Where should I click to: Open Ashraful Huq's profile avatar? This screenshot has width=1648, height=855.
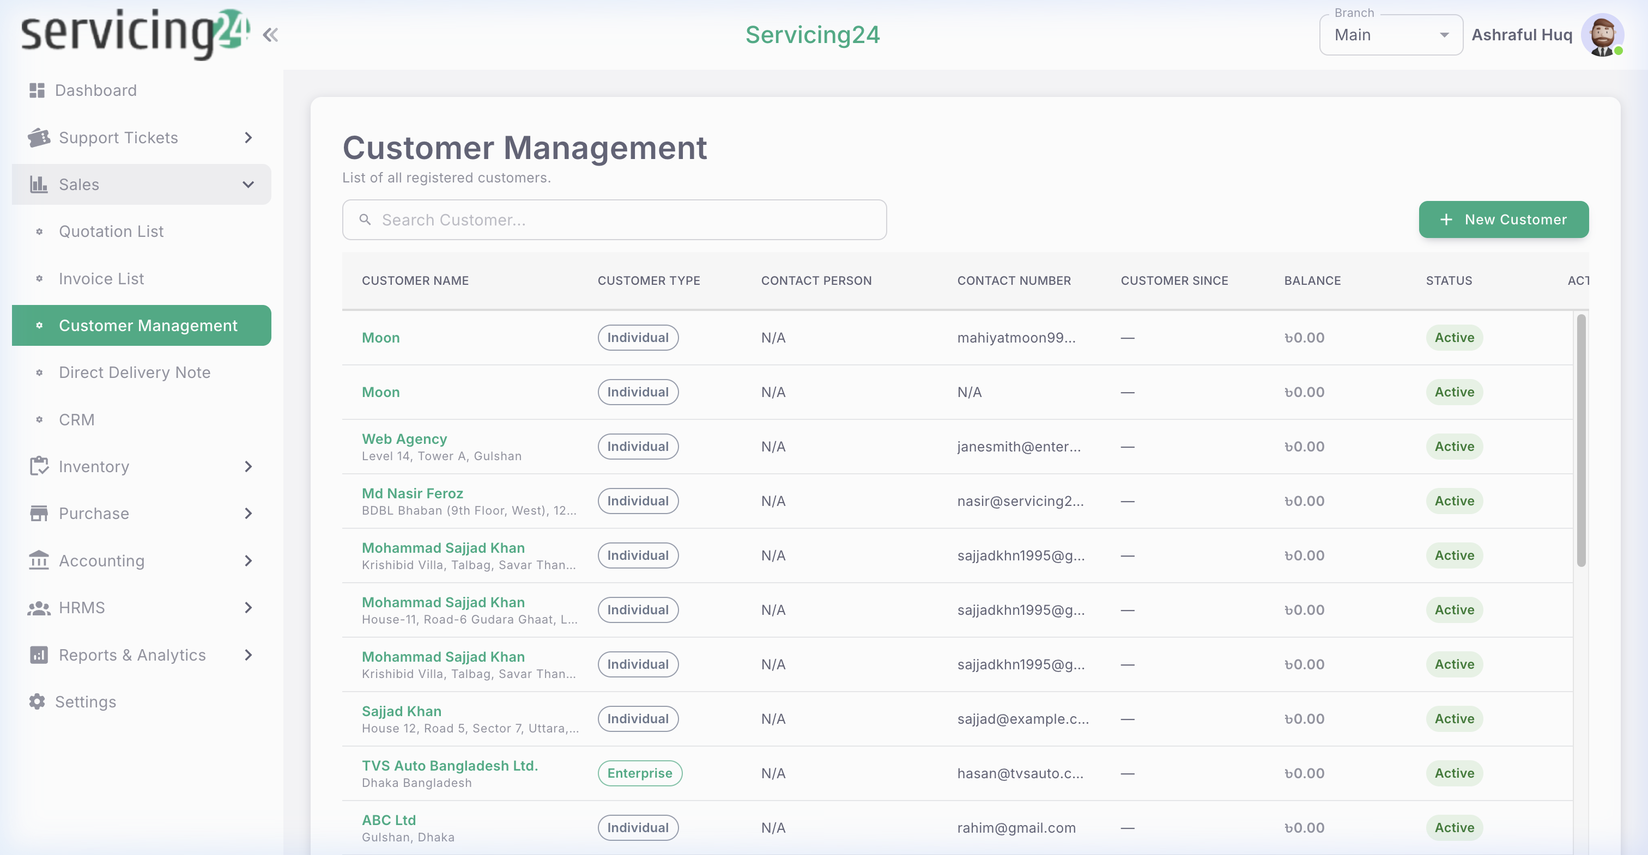pyautogui.click(x=1602, y=34)
